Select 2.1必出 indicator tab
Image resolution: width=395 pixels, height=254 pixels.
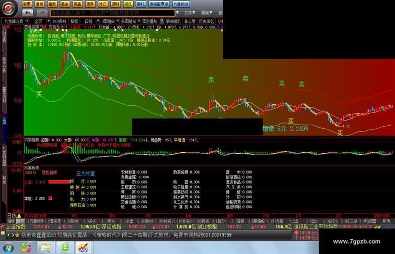tap(126, 221)
